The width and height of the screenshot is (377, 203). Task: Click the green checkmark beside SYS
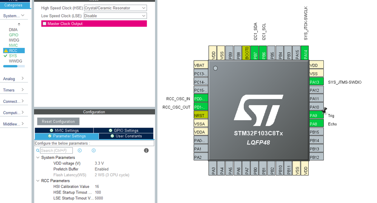(6, 56)
